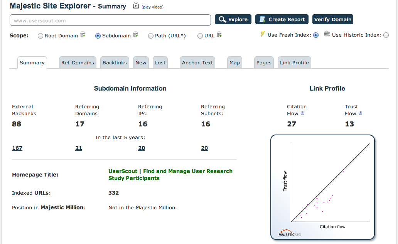Open the Citation Flow help icon
This screenshot has height=244, width=398.
(x=303, y=113)
